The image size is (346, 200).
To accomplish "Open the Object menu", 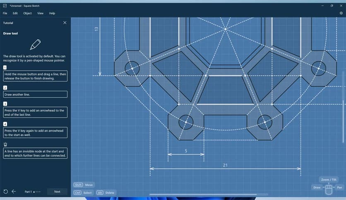I will coord(27,13).
